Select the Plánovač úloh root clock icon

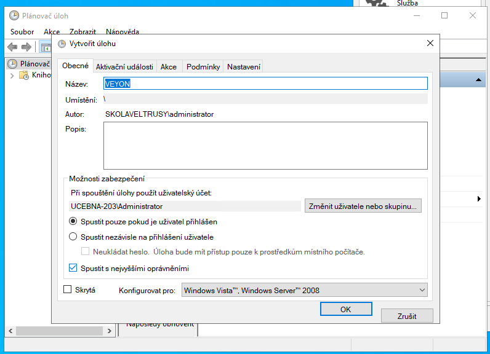tap(12, 63)
